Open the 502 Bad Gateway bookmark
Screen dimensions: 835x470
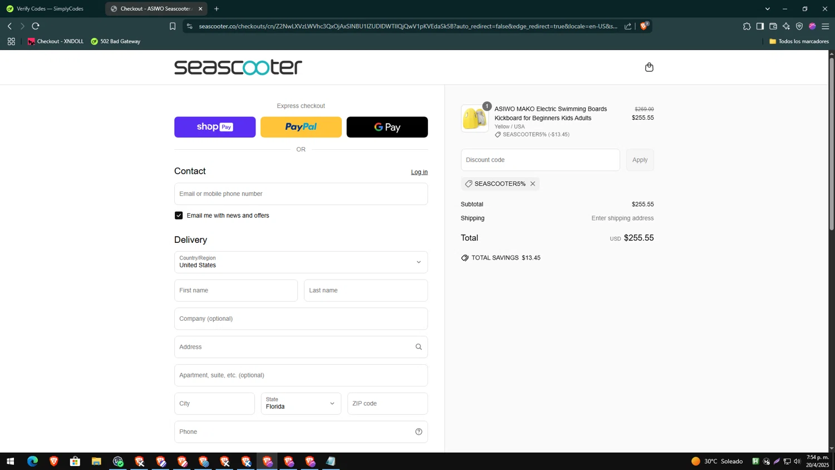(115, 41)
